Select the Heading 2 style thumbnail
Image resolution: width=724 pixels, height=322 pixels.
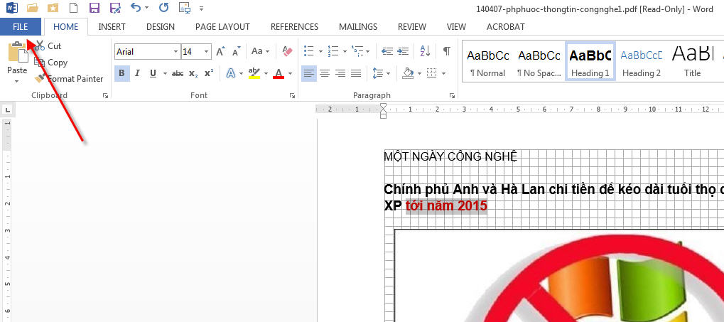click(641, 62)
